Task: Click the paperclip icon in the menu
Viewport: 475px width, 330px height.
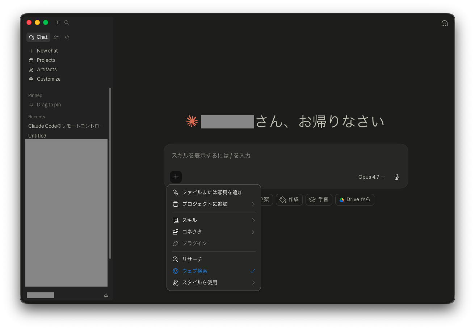Action: (x=176, y=192)
